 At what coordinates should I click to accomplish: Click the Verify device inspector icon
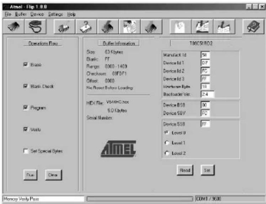(x=129, y=27)
